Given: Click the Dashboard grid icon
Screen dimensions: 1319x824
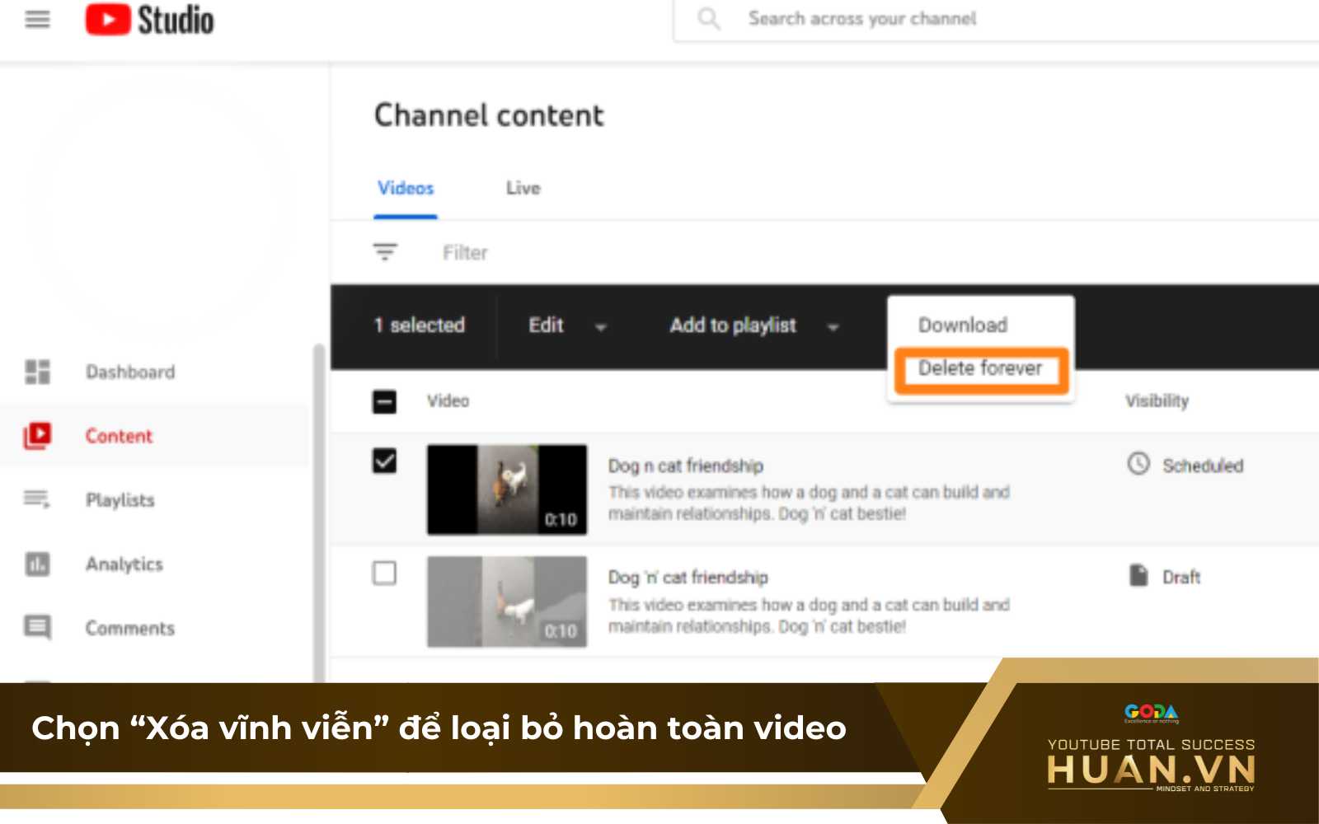Looking at the screenshot, I should [37, 372].
